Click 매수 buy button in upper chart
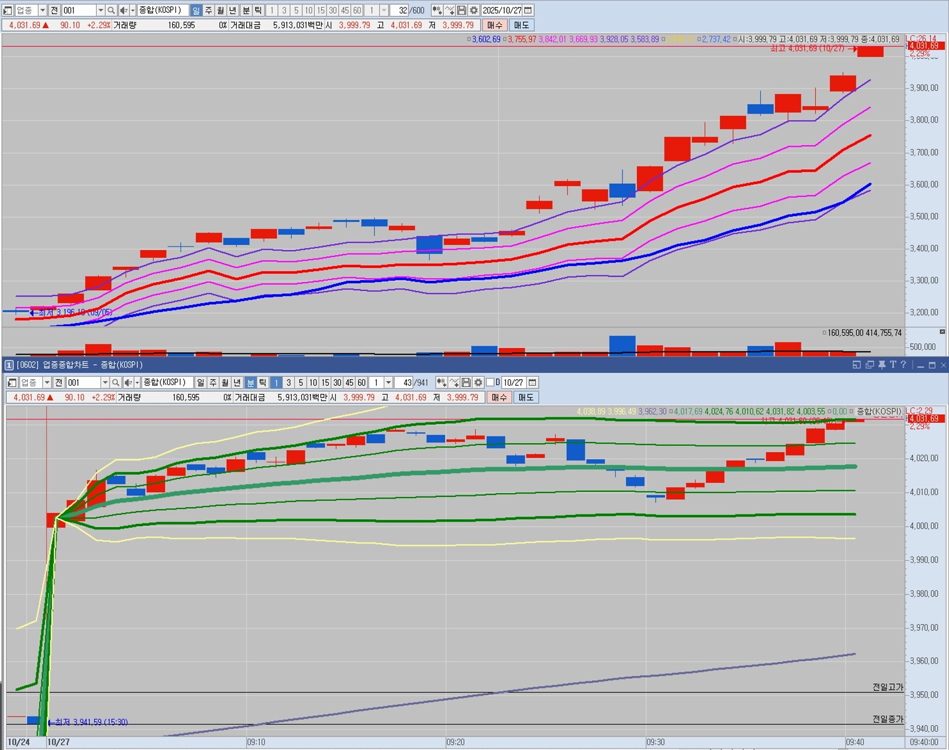The height and width of the screenshot is (750, 949). pyautogui.click(x=494, y=25)
